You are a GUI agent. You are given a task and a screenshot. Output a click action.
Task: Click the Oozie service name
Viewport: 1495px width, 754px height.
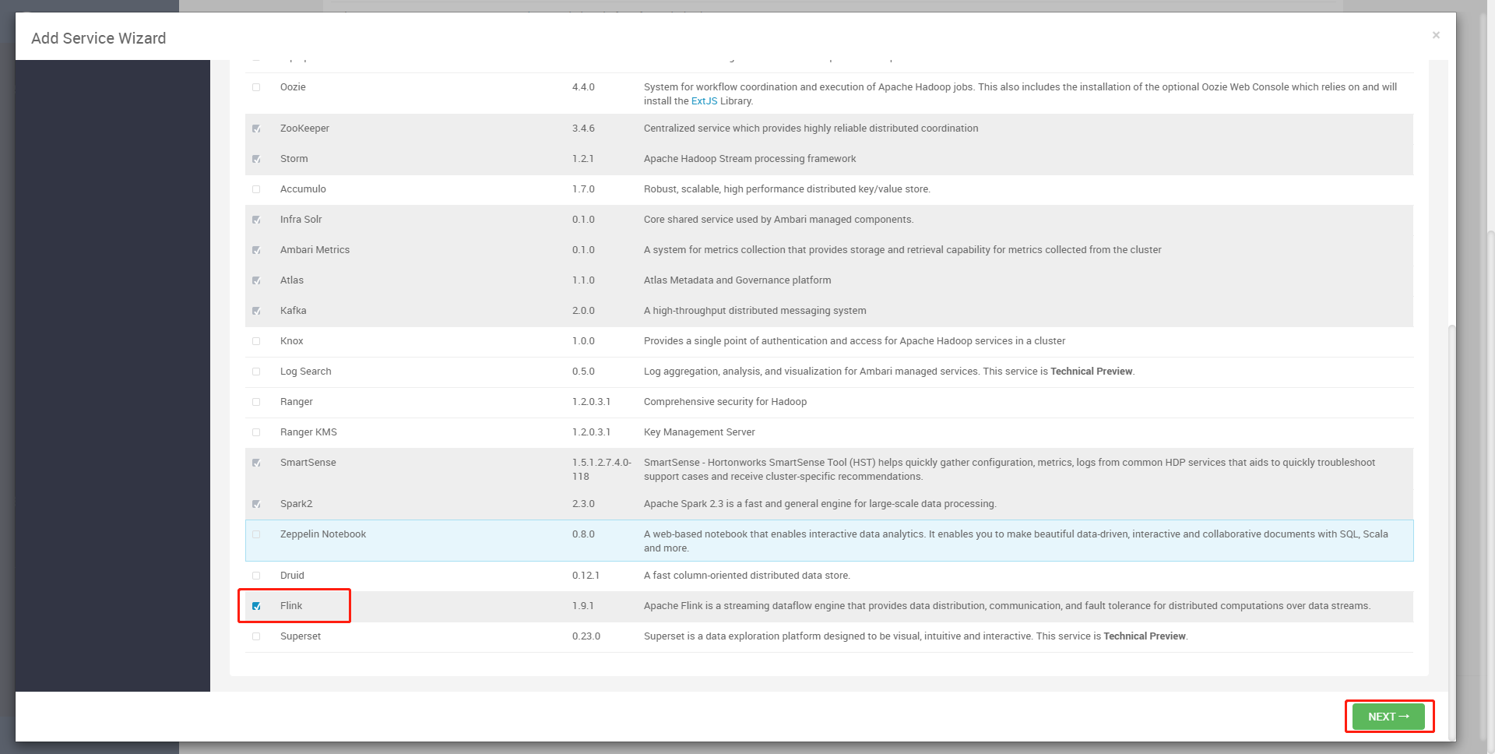(x=293, y=87)
